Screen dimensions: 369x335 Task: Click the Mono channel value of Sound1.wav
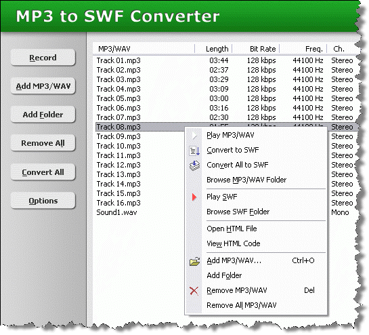tap(340, 212)
